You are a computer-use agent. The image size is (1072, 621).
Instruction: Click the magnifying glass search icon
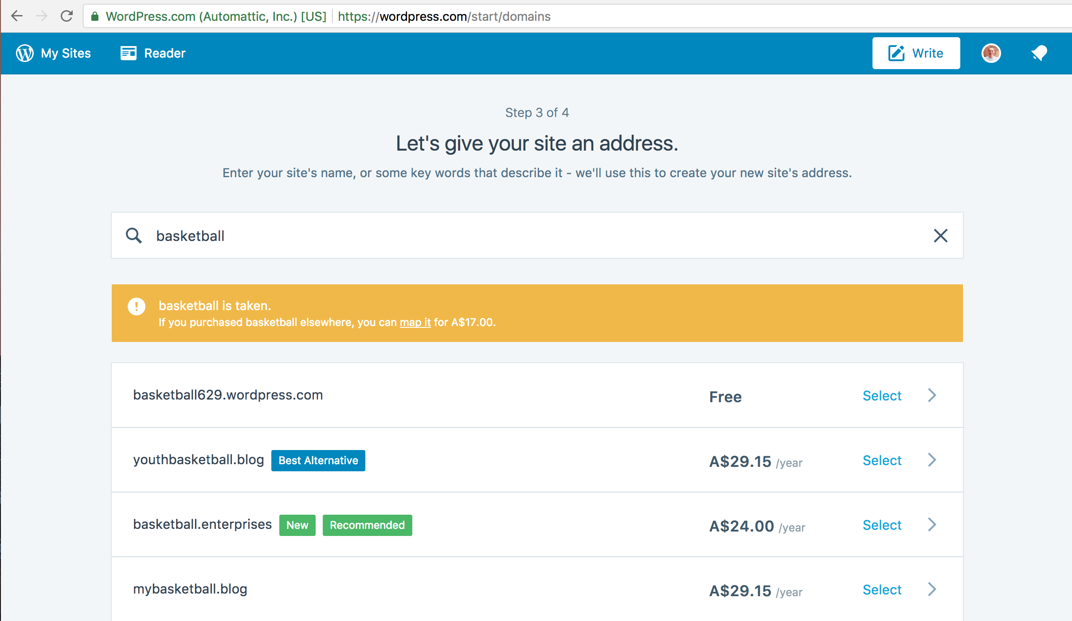pyautogui.click(x=133, y=236)
